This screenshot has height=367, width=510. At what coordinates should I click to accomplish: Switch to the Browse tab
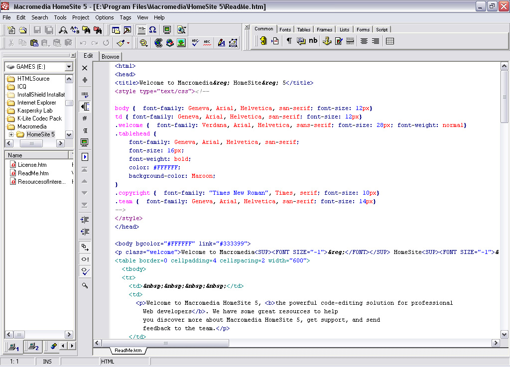(110, 57)
